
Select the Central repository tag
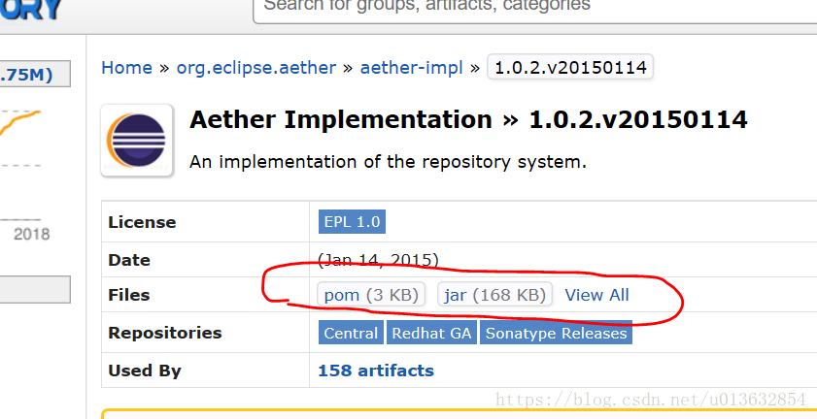tap(351, 333)
